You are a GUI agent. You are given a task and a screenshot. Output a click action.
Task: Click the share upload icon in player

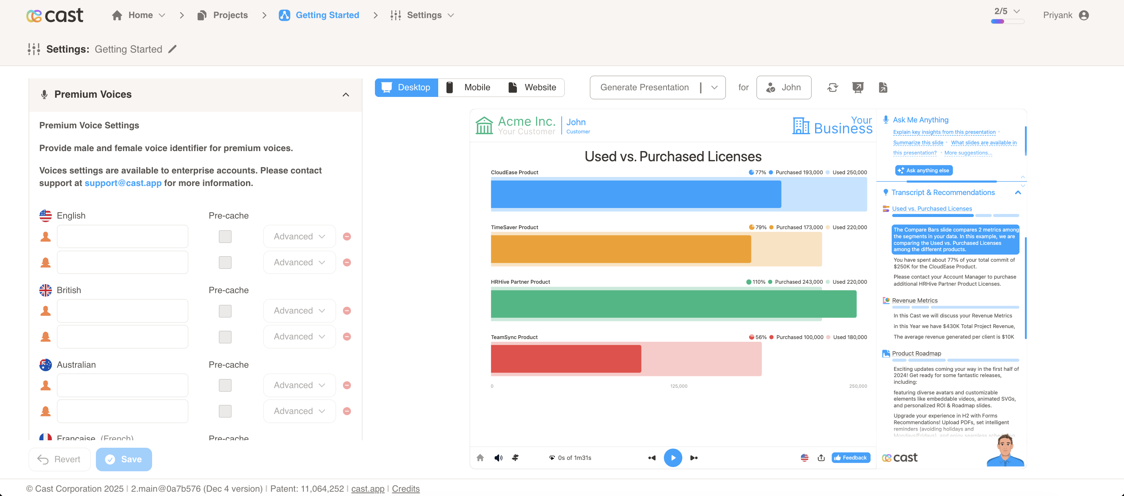[821, 458]
